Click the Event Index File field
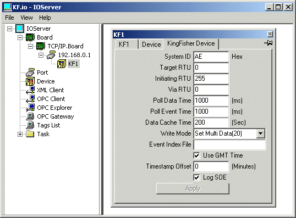 (229, 144)
